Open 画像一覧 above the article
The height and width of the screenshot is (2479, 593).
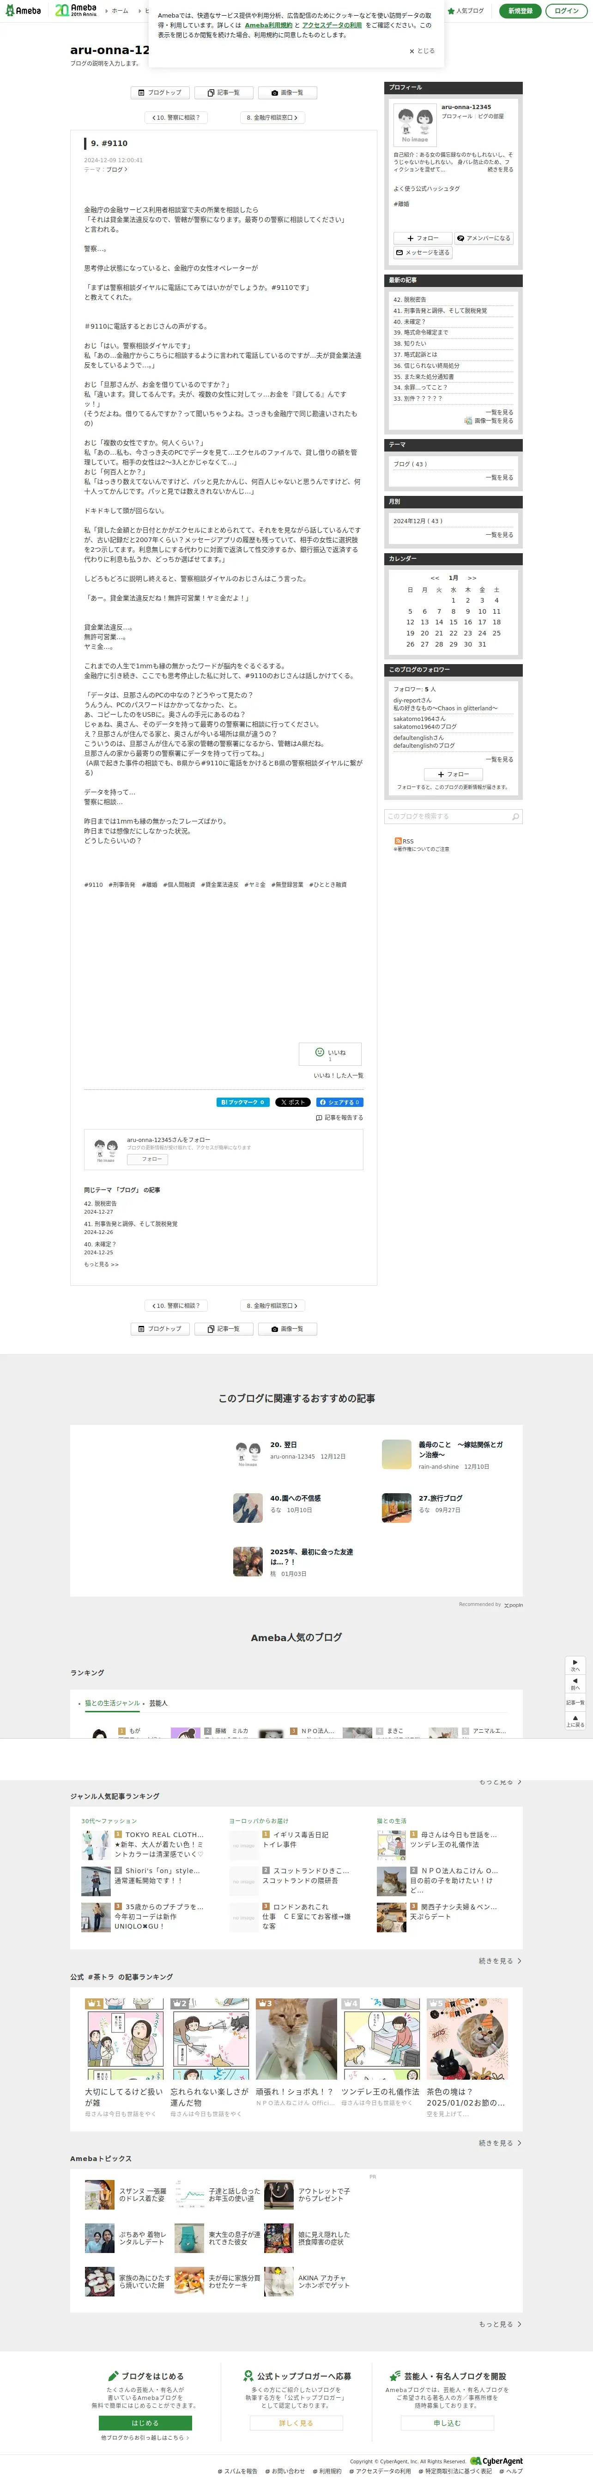[x=287, y=92]
